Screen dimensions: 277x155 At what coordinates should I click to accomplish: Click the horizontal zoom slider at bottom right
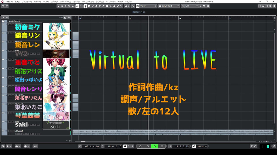click(266, 141)
